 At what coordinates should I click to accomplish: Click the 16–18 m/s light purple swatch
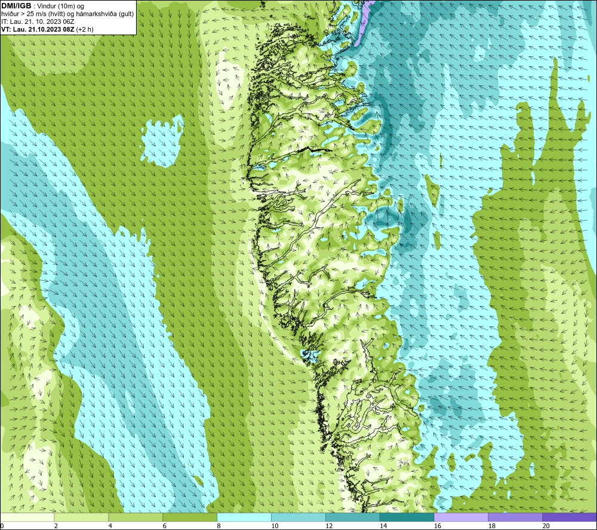461,517
